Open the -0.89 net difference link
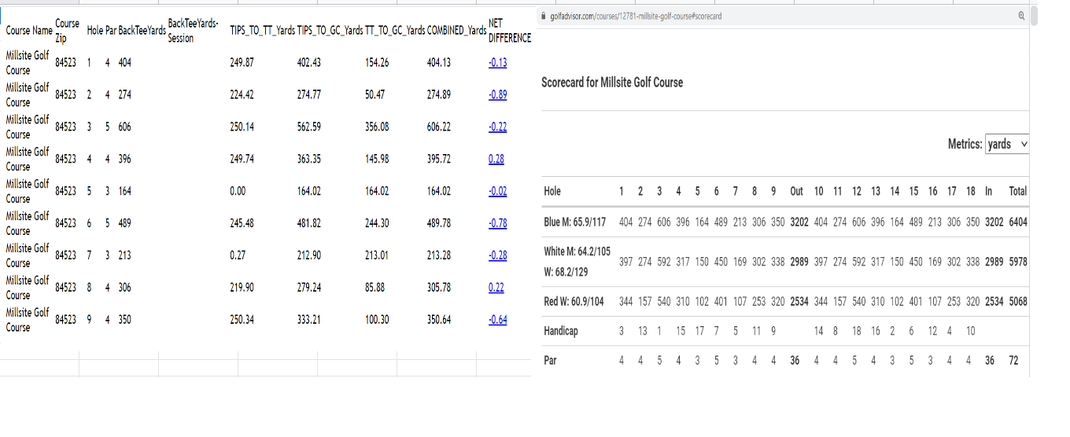Screen dimensions: 1070x437 (x=497, y=95)
